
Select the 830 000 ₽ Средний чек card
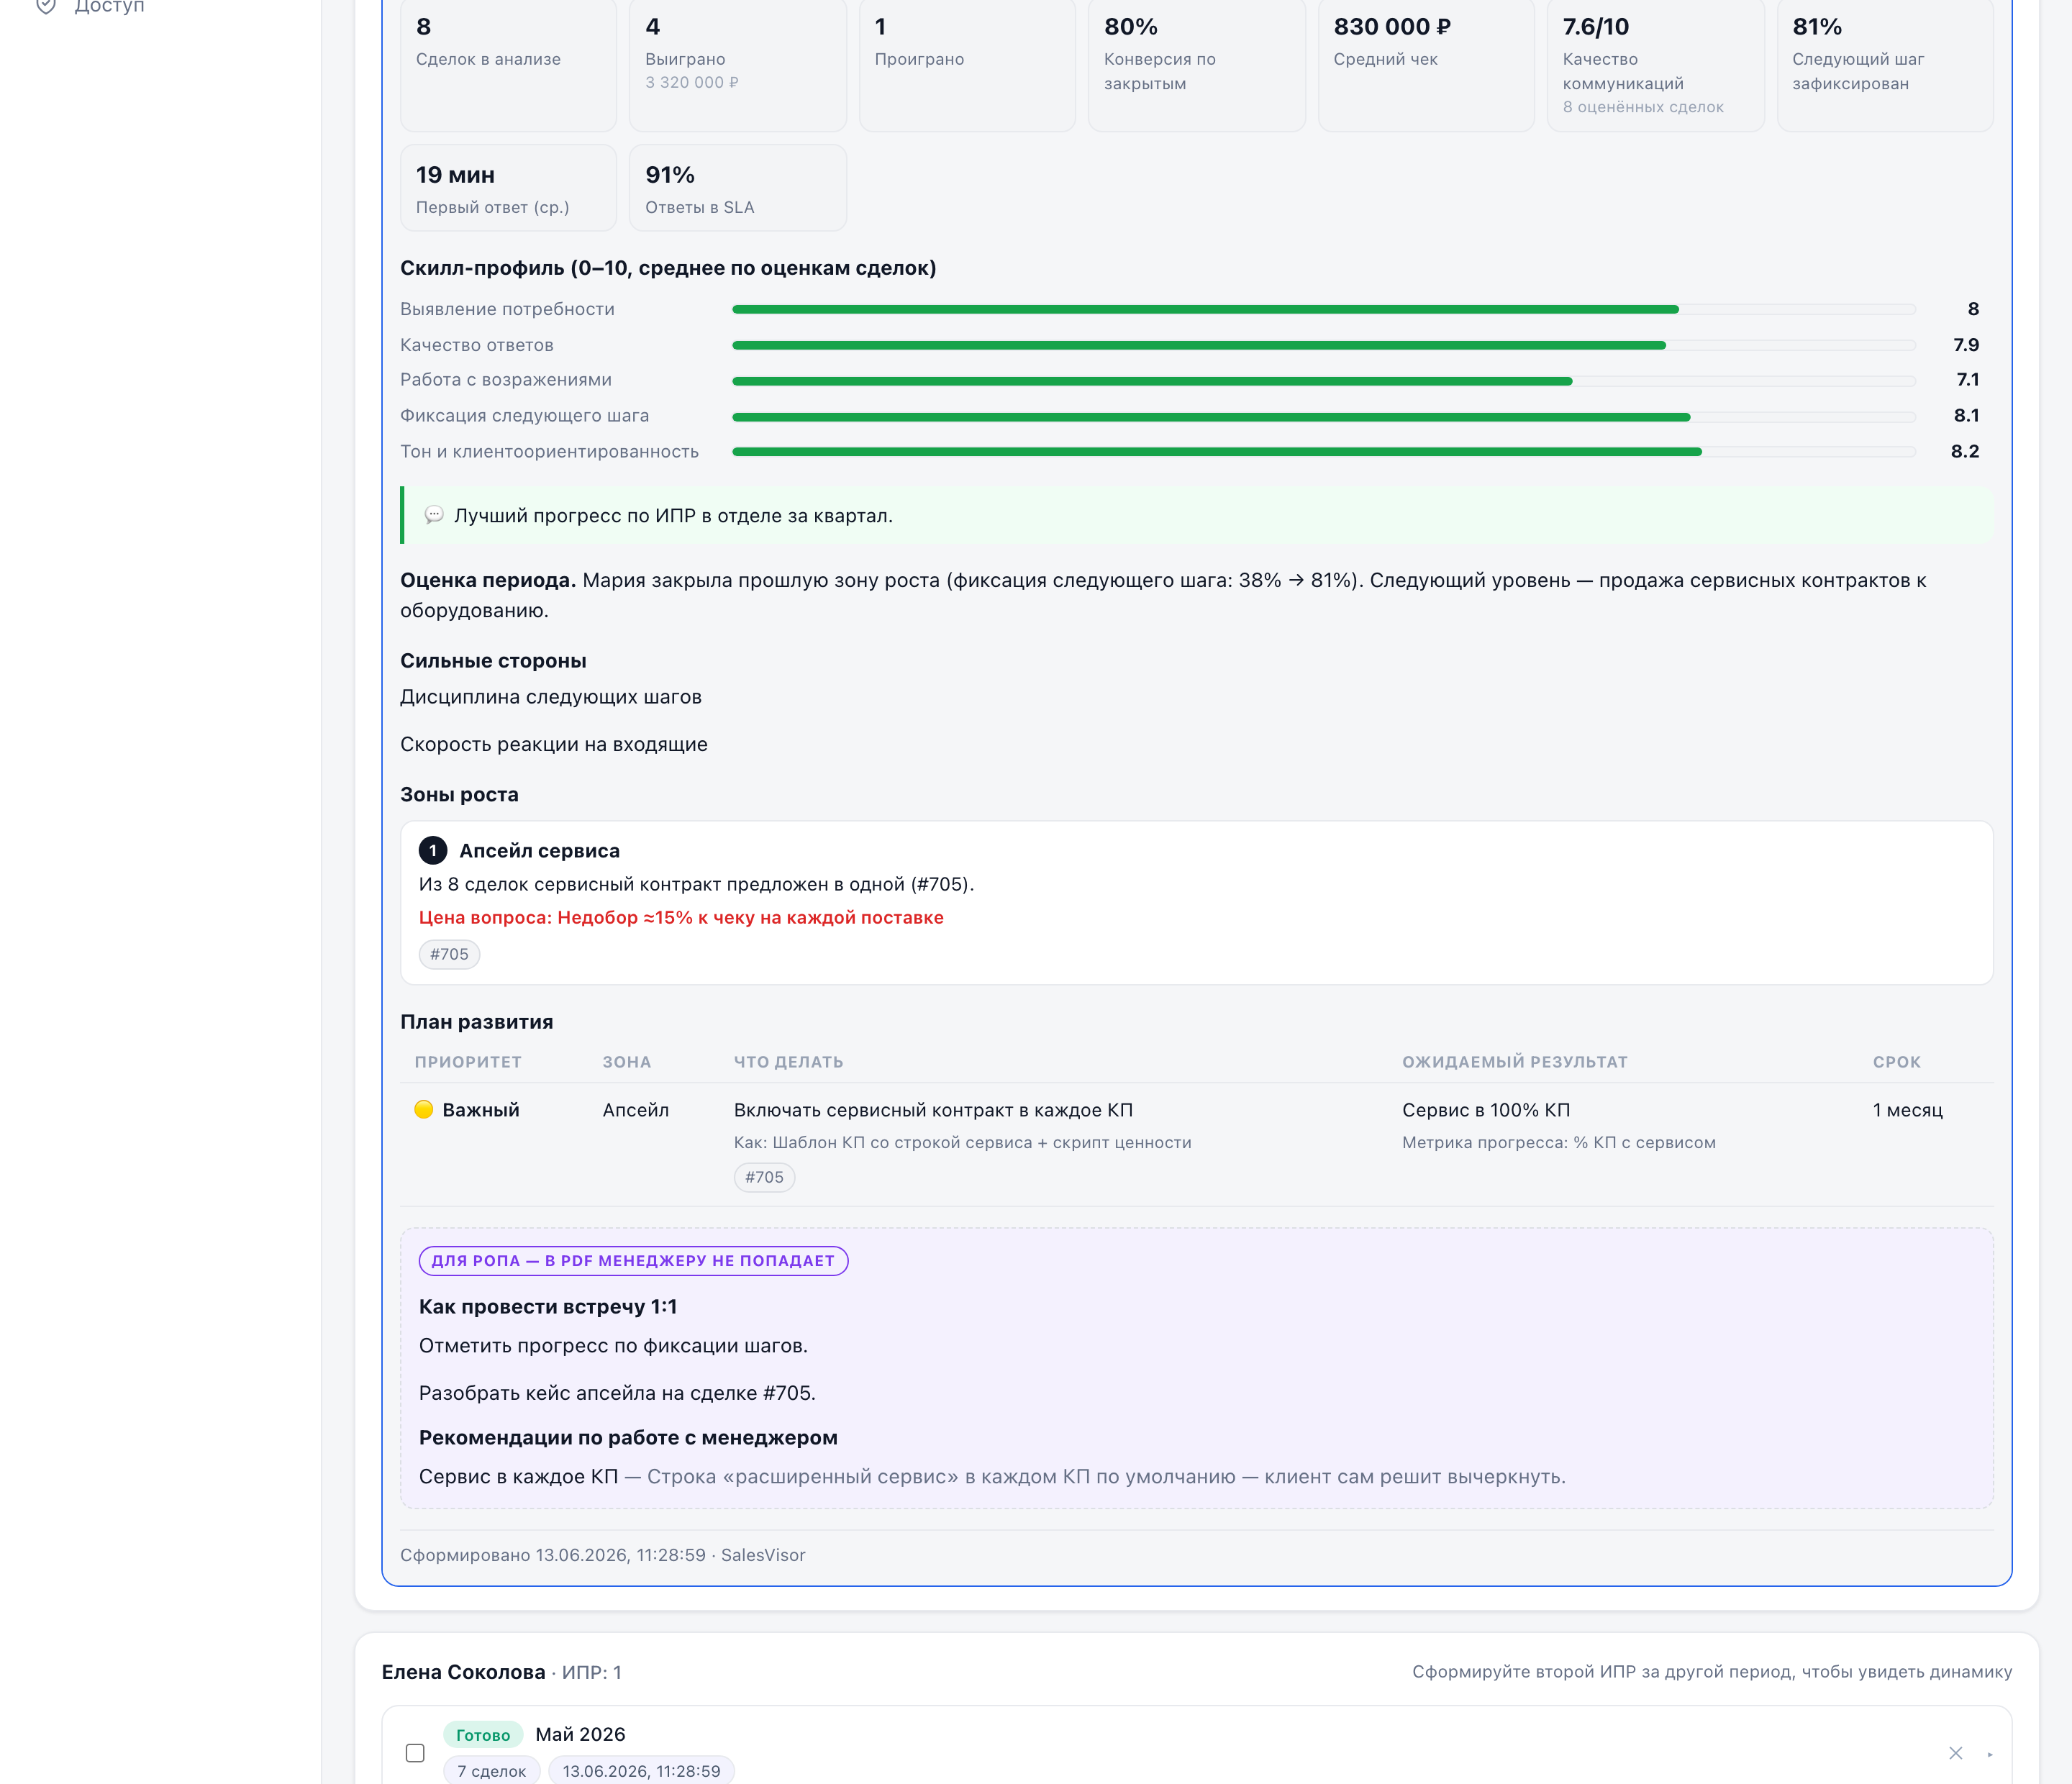(x=1426, y=63)
